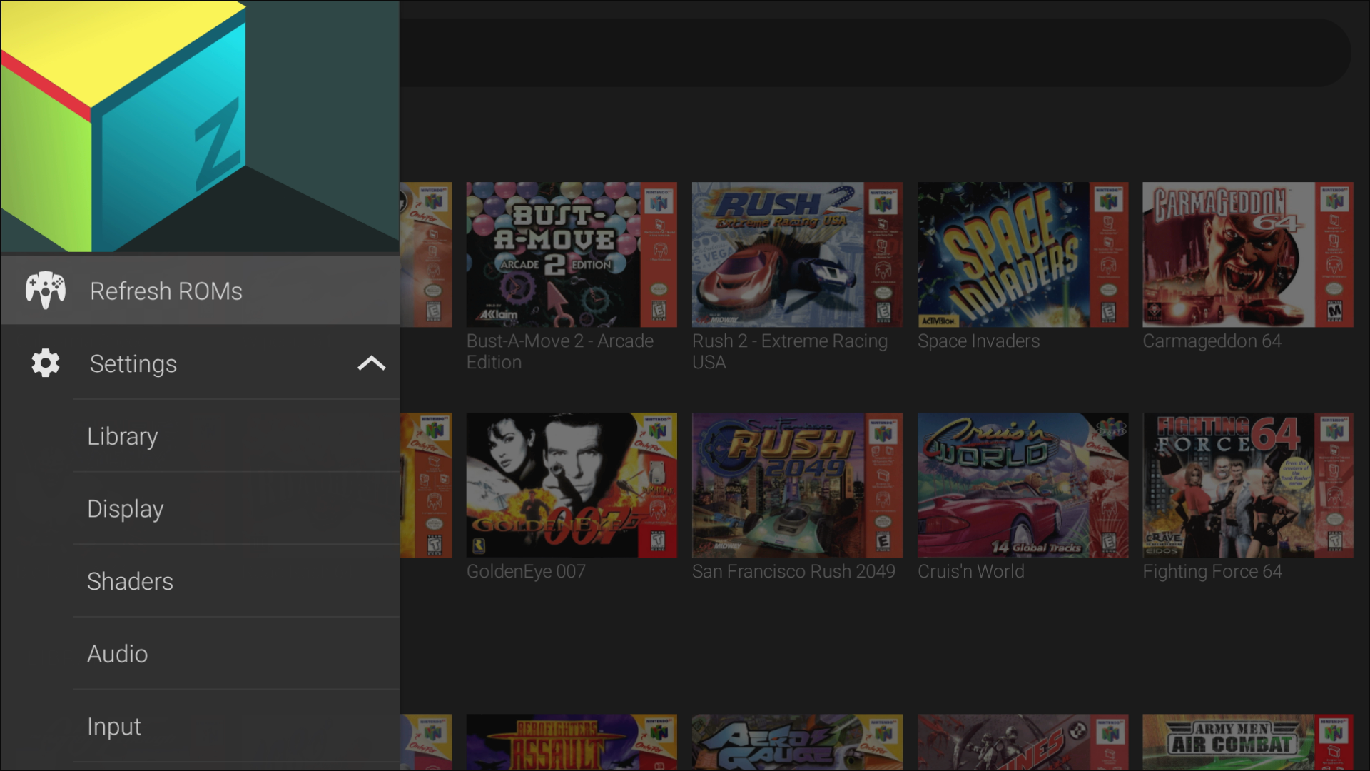The height and width of the screenshot is (771, 1370).
Task: Open Fighting Force 64 cover
Action: point(1247,485)
